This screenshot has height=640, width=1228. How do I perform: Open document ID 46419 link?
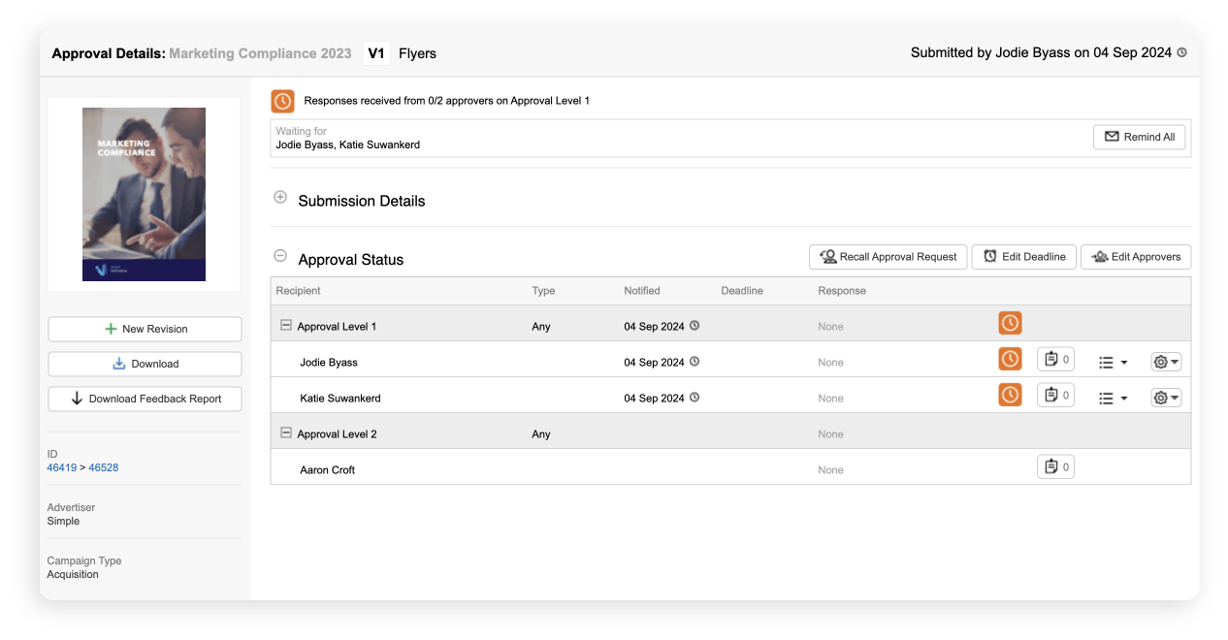(61, 466)
